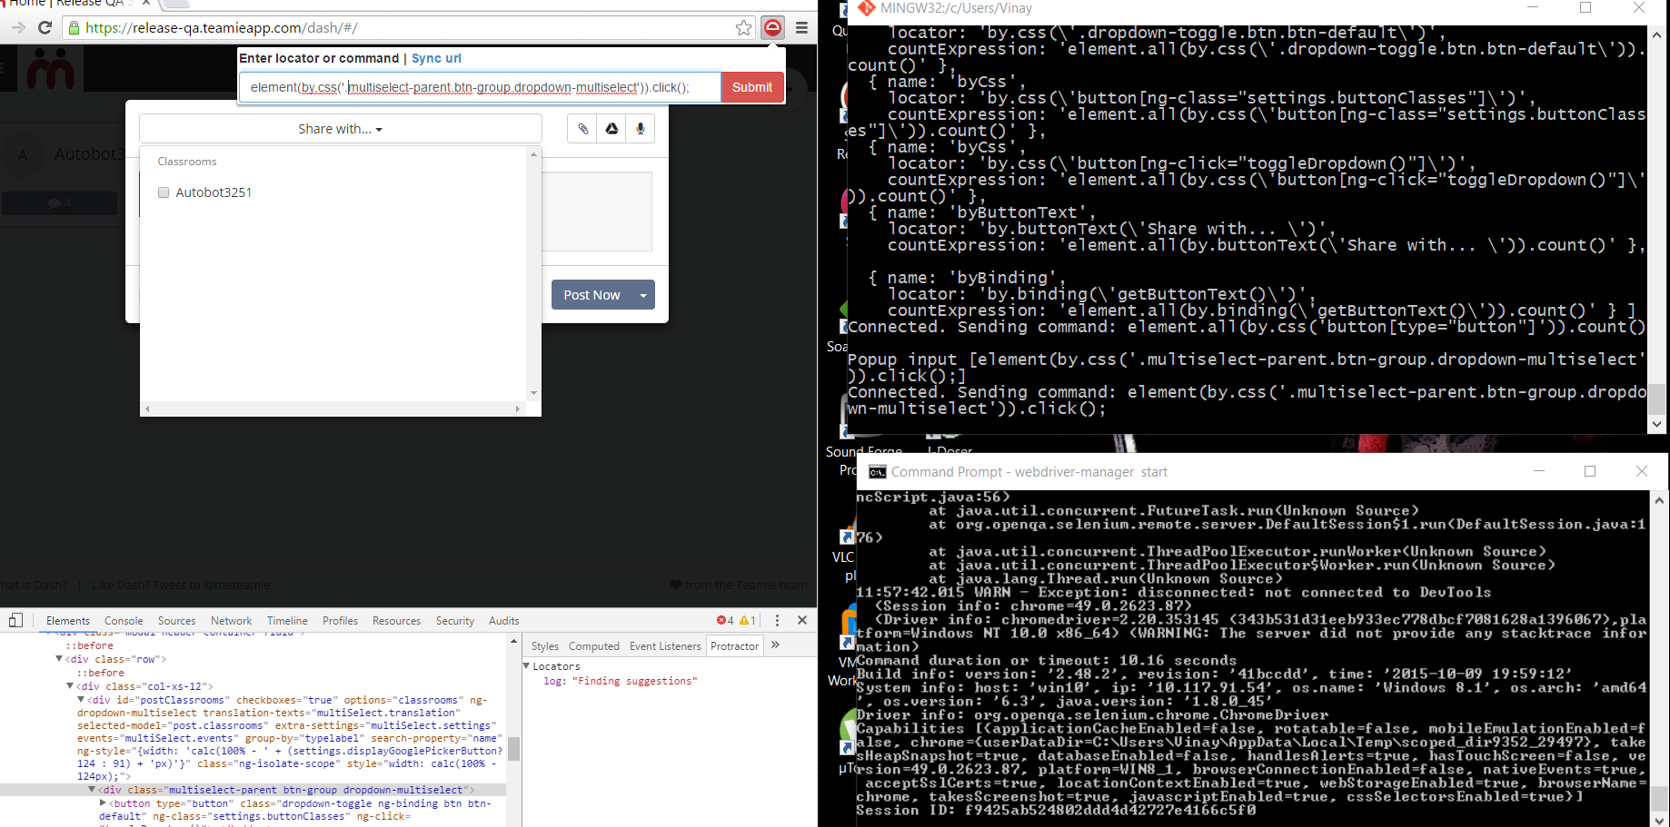Select the ::before pseudo-element under col-xs-12
1670x827 pixels.
(100, 673)
